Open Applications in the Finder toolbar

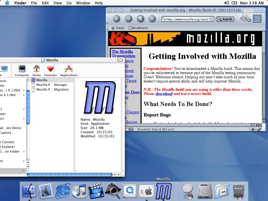69,71
